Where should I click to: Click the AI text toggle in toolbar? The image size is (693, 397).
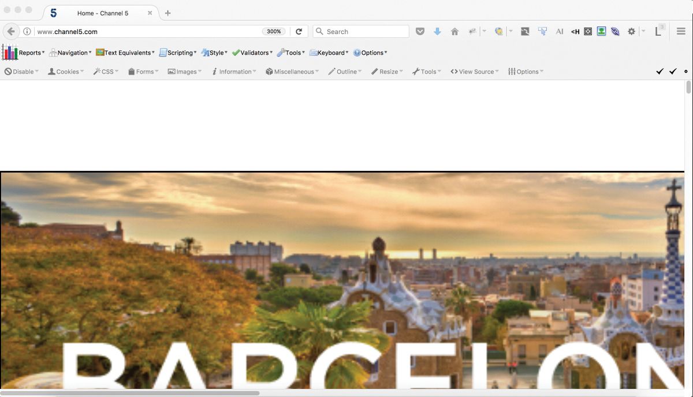coord(559,31)
